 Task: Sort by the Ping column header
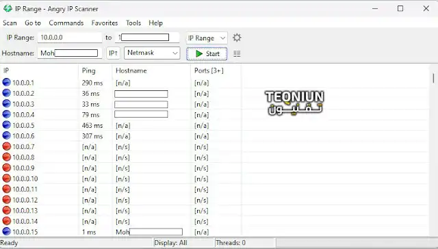coord(95,70)
